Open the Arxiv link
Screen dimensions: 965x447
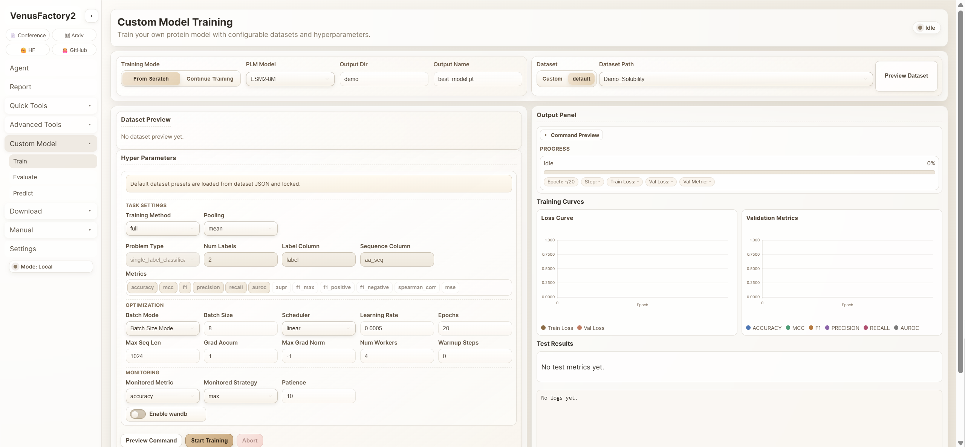tap(74, 35)
